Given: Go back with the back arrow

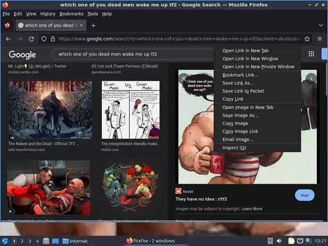Looking at the screenshot, I should point(8,39).
